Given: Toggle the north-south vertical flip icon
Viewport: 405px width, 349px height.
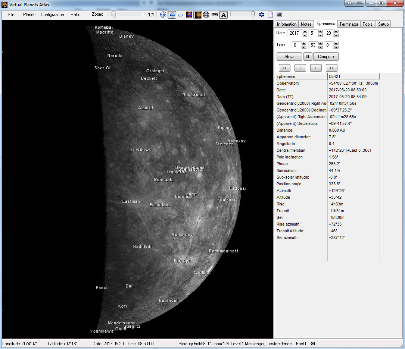Looking at the screenshot, I should [172, 15].
